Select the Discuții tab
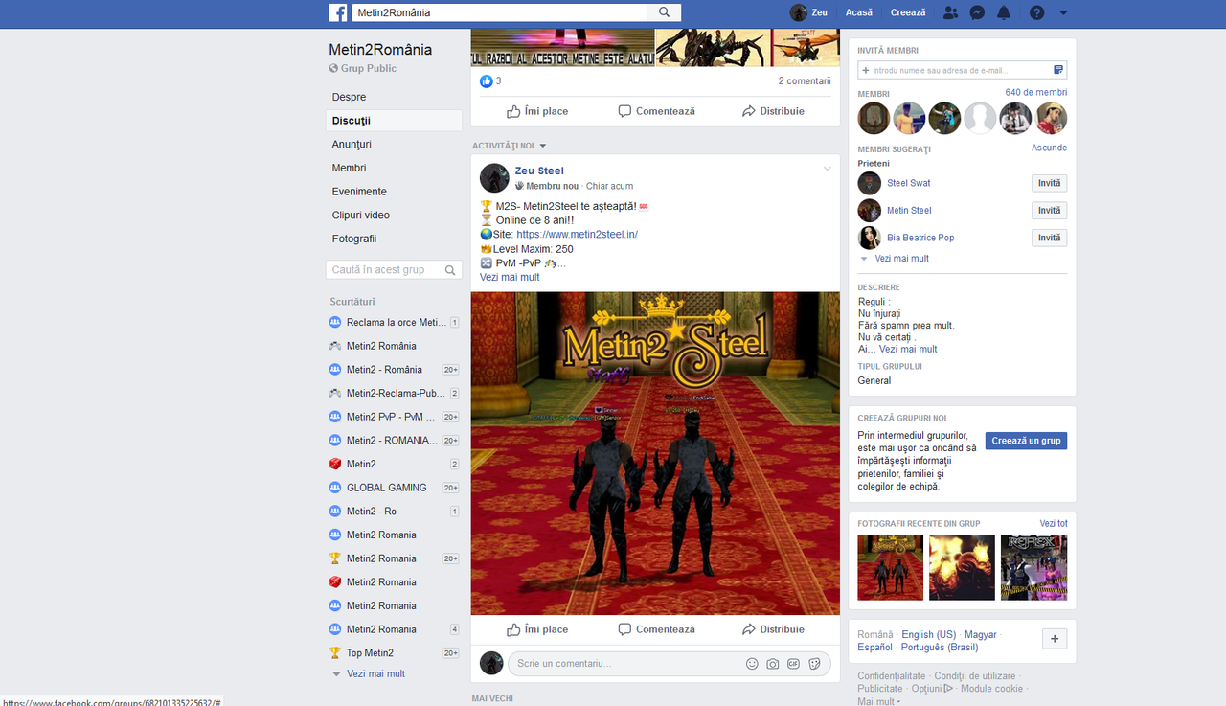1226x706 pixels. point(394,121)
